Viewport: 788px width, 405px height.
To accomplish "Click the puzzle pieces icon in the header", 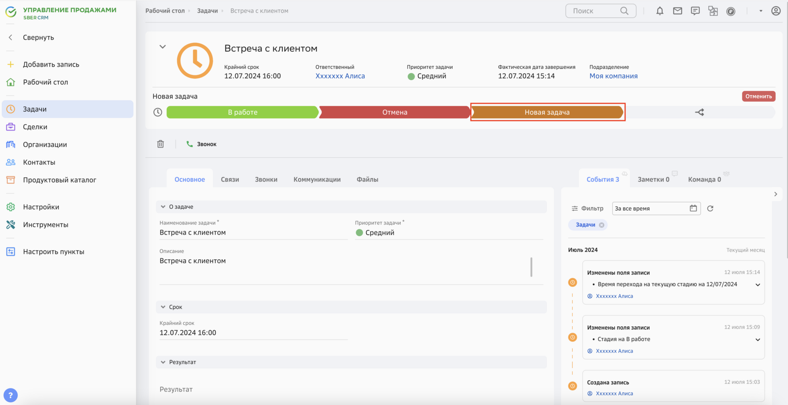I will 713,11.
